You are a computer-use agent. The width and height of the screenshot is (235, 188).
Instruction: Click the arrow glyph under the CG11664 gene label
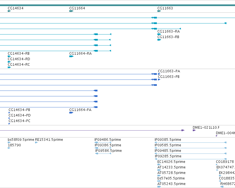point(71,11)
